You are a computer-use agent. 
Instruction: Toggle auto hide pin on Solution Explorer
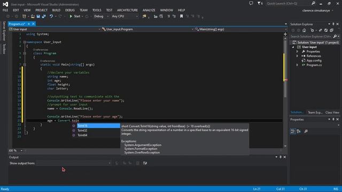pos(333,24)
